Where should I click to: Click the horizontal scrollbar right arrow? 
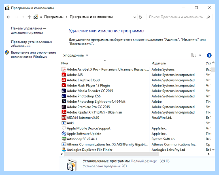[x=208, y=154]
